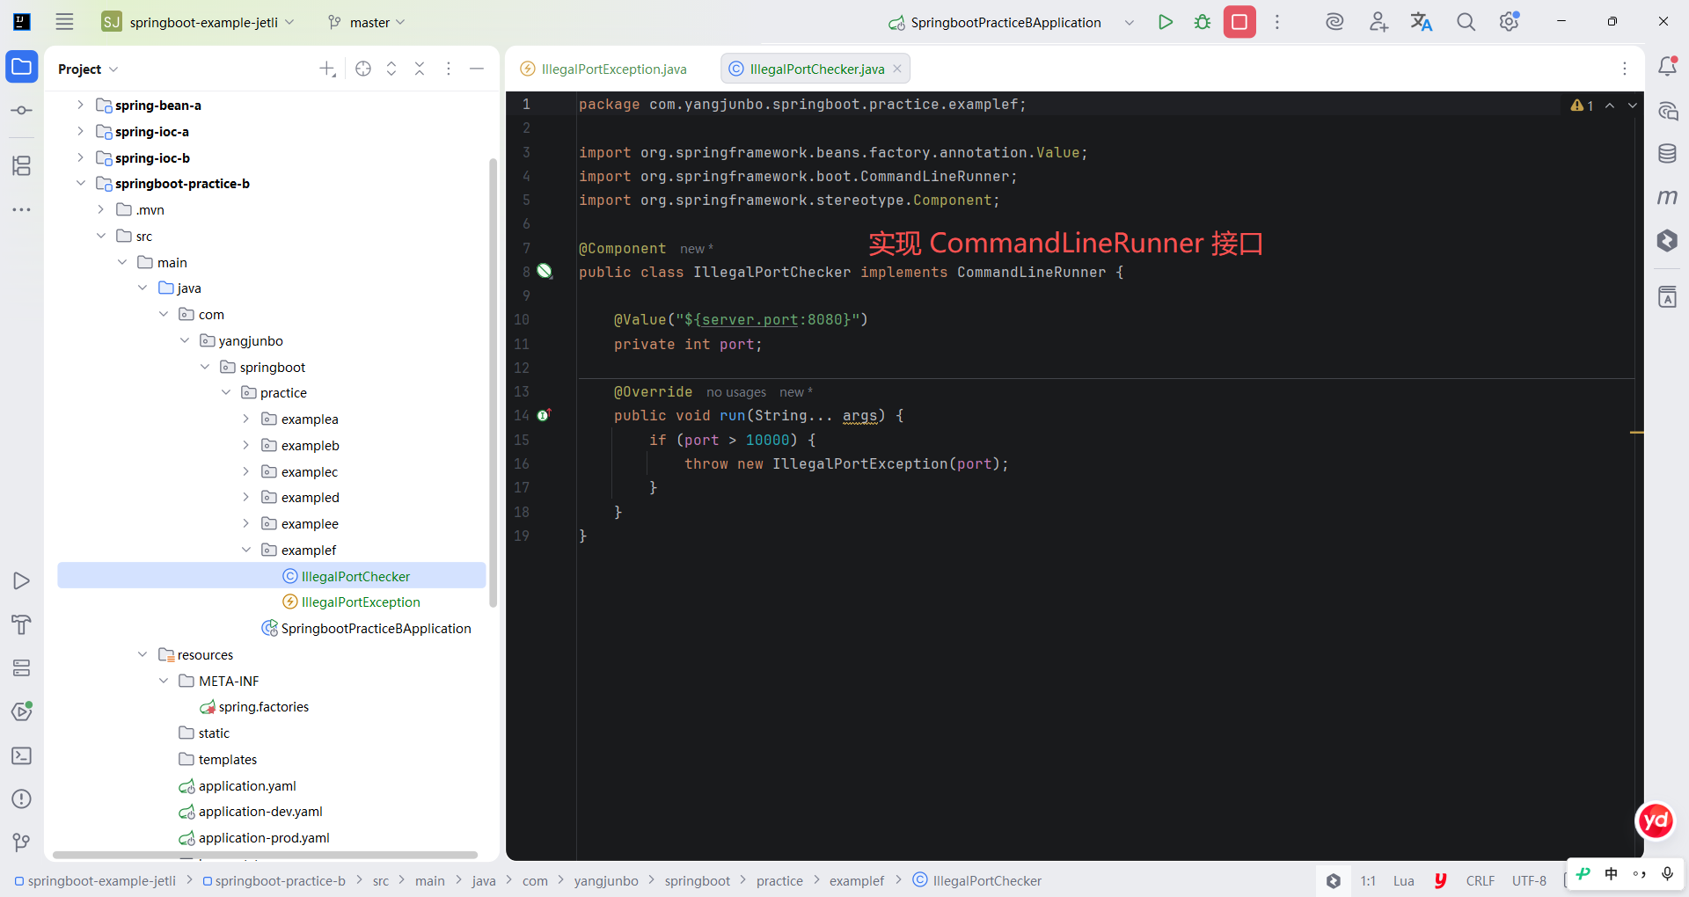This screenshot has width=1689, height=897.
Task: Start debugging with the bug icon
Action: coord(1203,22)
